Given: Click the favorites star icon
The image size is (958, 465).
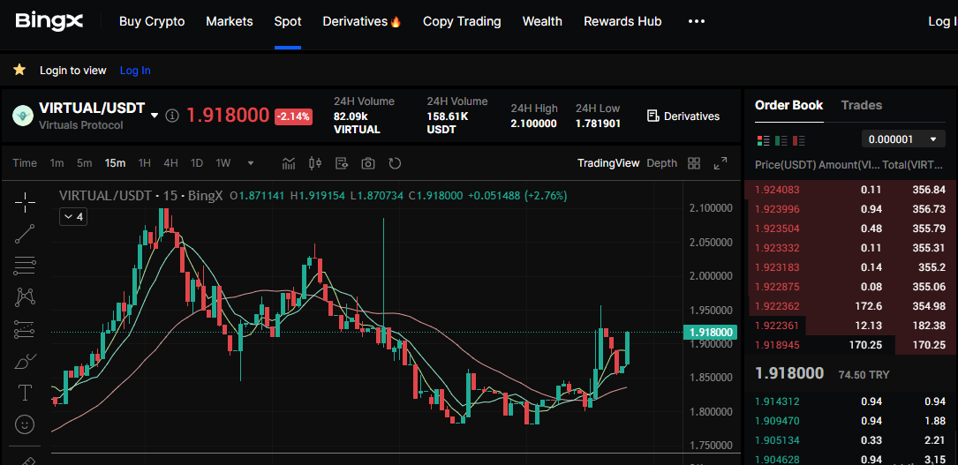Looking at the screenshot, I should click(19, 71).
